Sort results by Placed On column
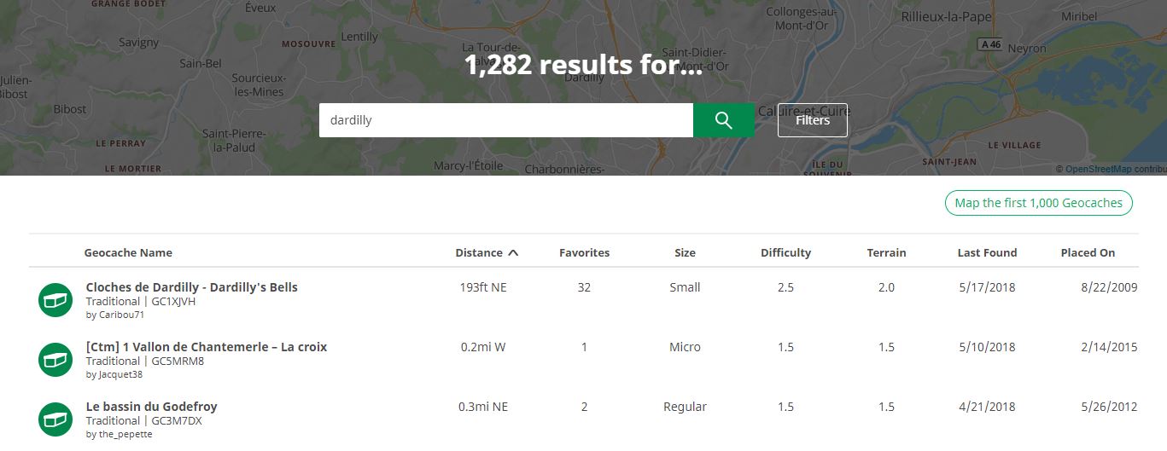 [x=1088, y=252]
